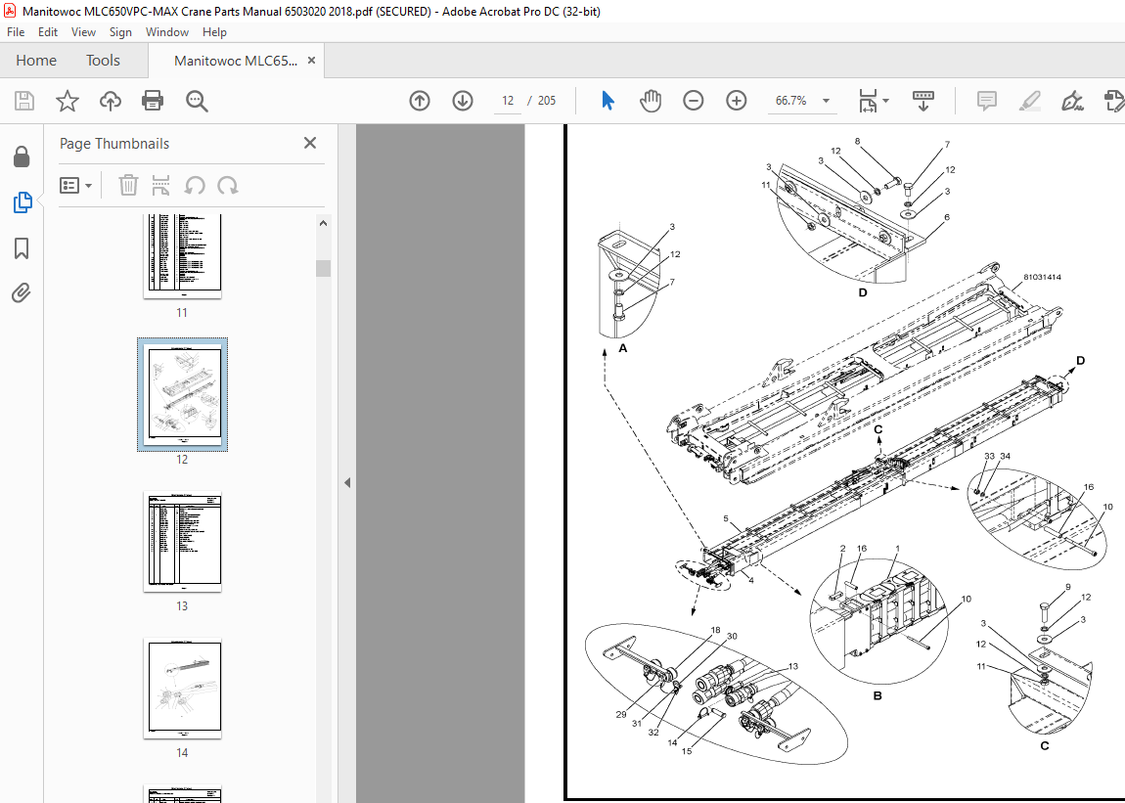Click the Fit page width icon

click(x=868, y=101)
